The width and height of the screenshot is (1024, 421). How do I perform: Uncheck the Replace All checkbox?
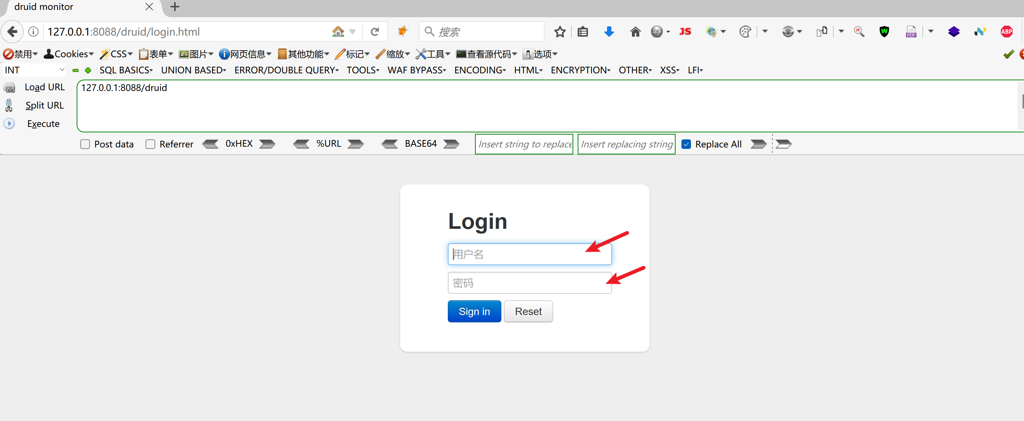(686, 144)
